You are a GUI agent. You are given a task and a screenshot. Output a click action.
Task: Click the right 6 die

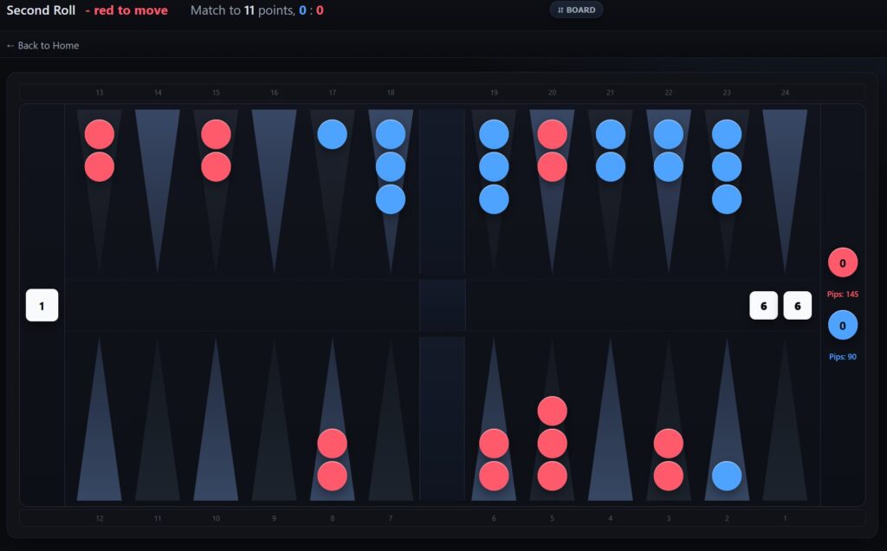click(797, 306)
